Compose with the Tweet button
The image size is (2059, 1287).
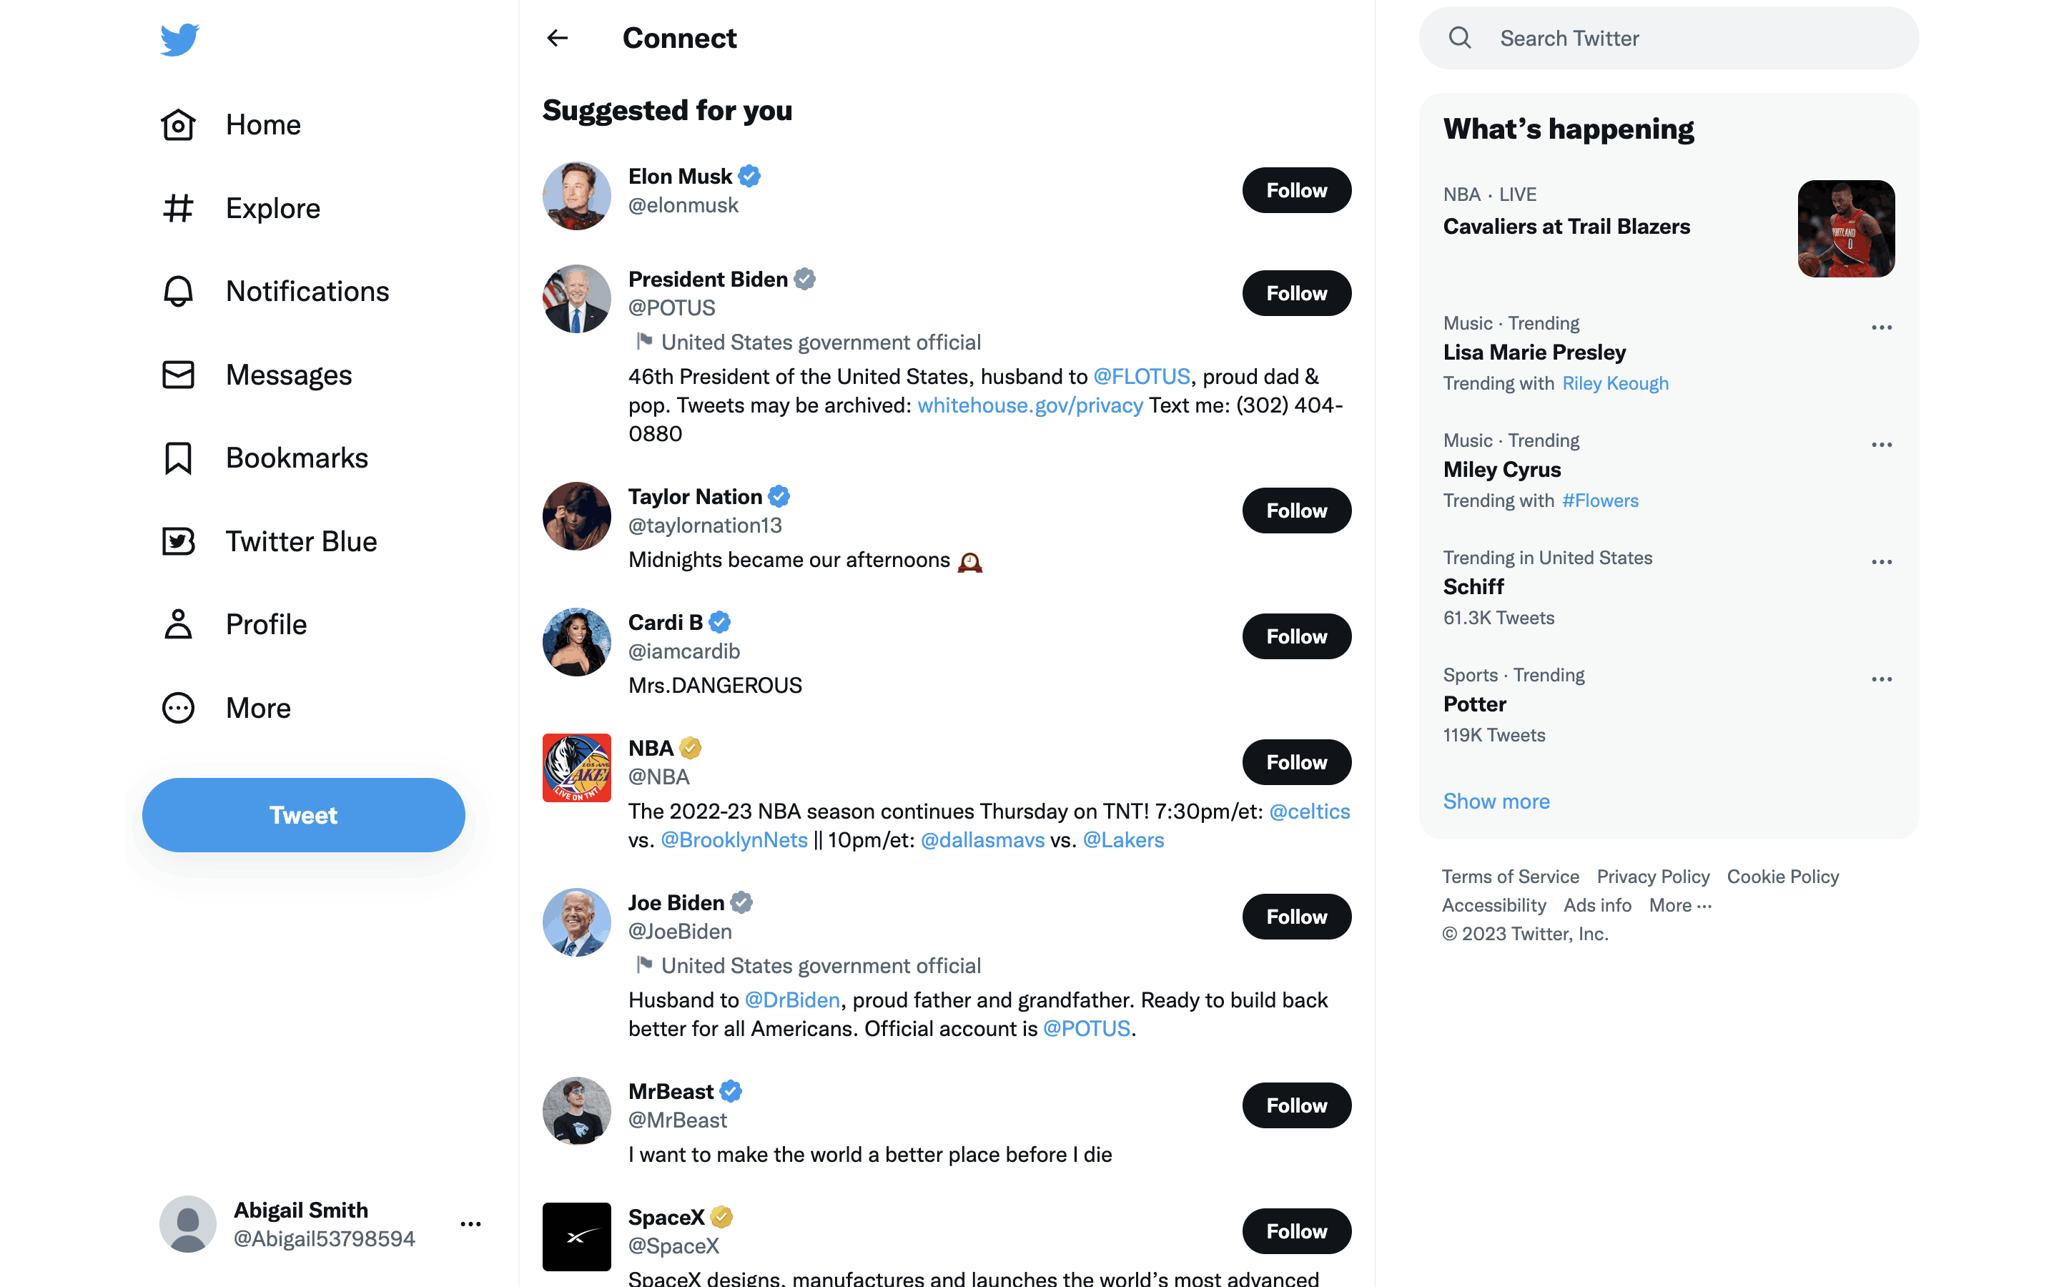point(304,814)
